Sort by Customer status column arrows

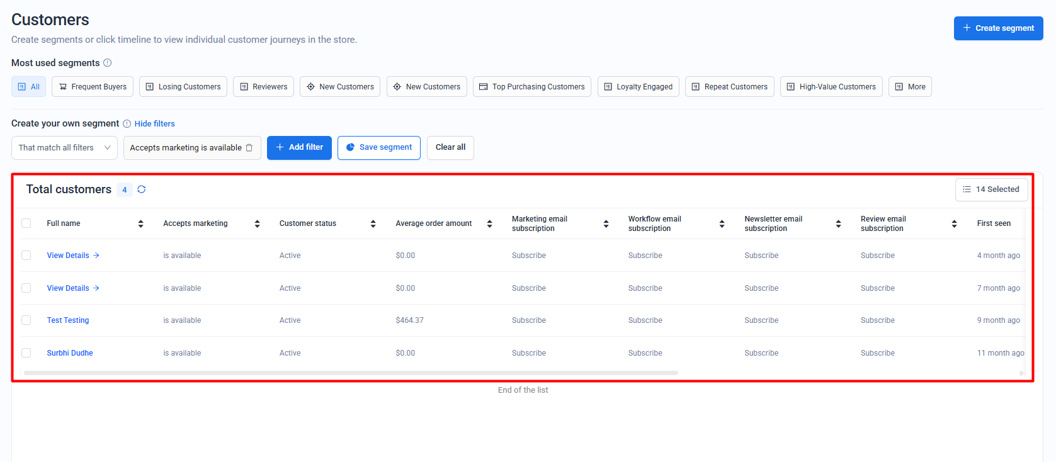click(x=373, y=223)
